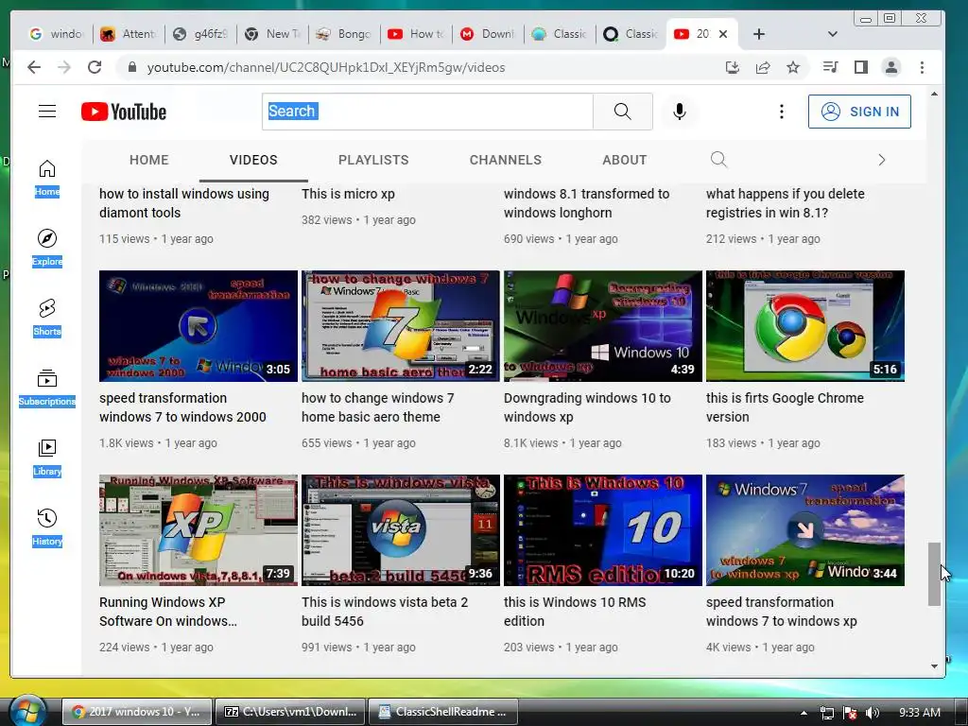Close the active YouTube browser tab

[723, 34]
